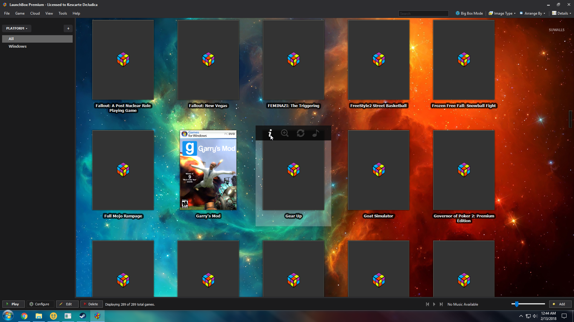This screenshot has height=322, width=574.
Task: Click 'Displaying 289 of 289 total games' text
Action: 130,304
